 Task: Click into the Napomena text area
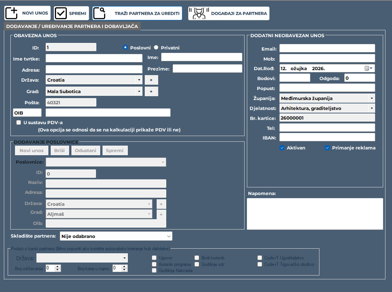[x=314, y=213]
